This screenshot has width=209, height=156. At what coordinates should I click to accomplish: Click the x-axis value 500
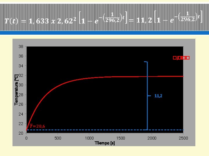[x=58, y=138]
